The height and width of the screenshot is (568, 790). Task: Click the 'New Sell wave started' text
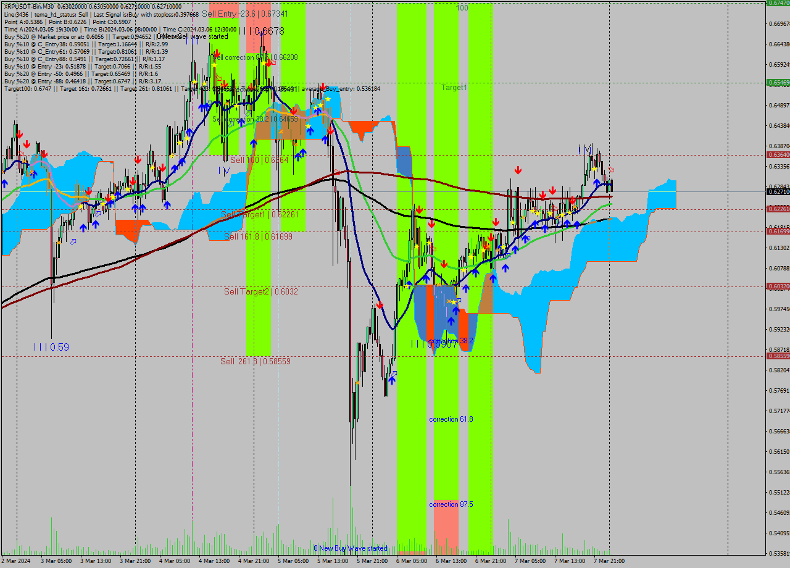(x=193, y=36)
